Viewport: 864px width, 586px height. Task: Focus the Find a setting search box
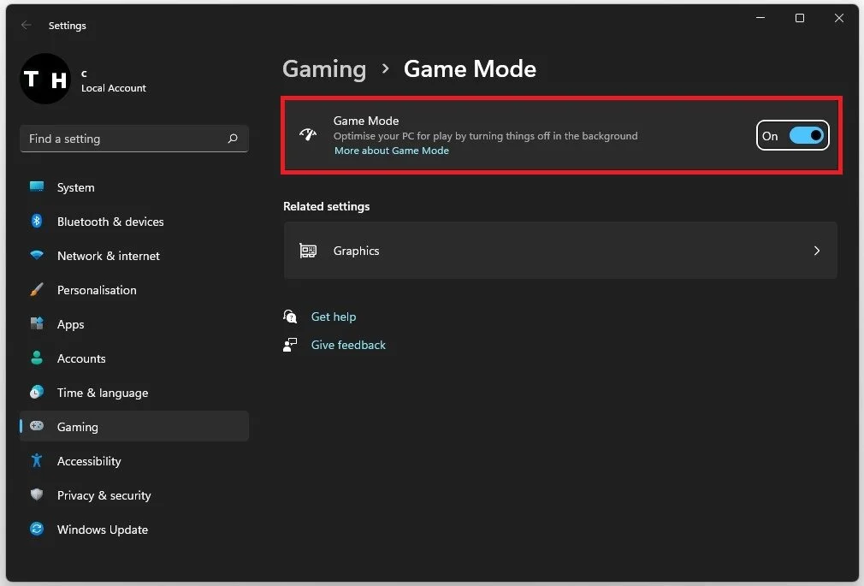134,139
